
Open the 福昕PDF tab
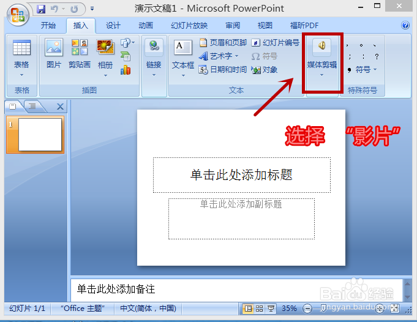(304, 26)
